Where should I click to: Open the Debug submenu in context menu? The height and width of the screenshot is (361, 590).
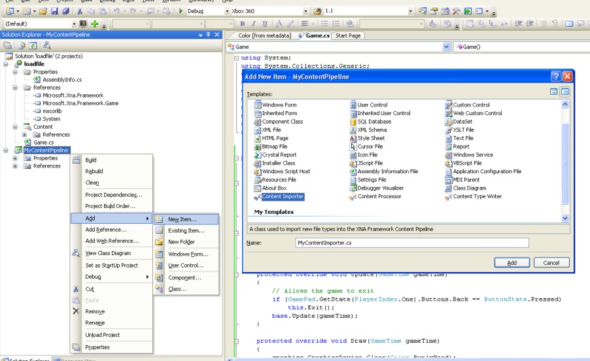(x=112, y=277)
